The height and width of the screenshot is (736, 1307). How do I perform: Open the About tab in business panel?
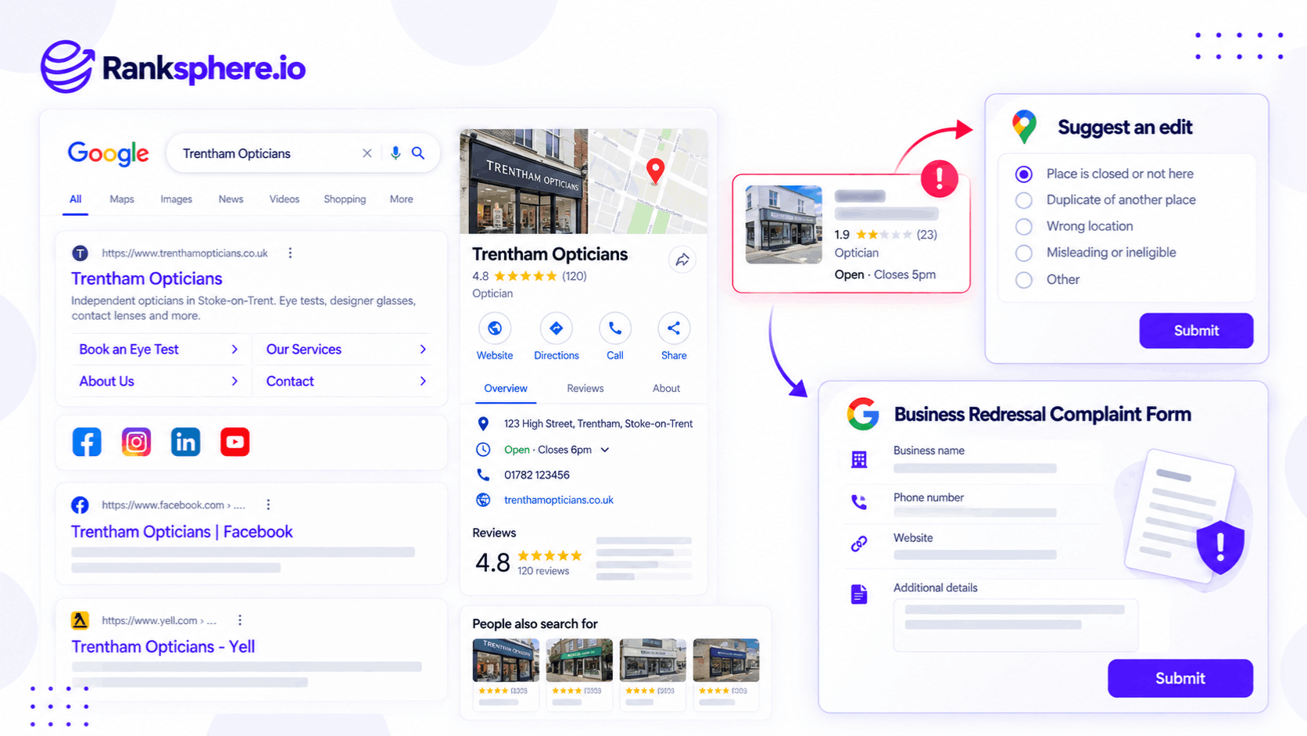click(x=666, y=388)
